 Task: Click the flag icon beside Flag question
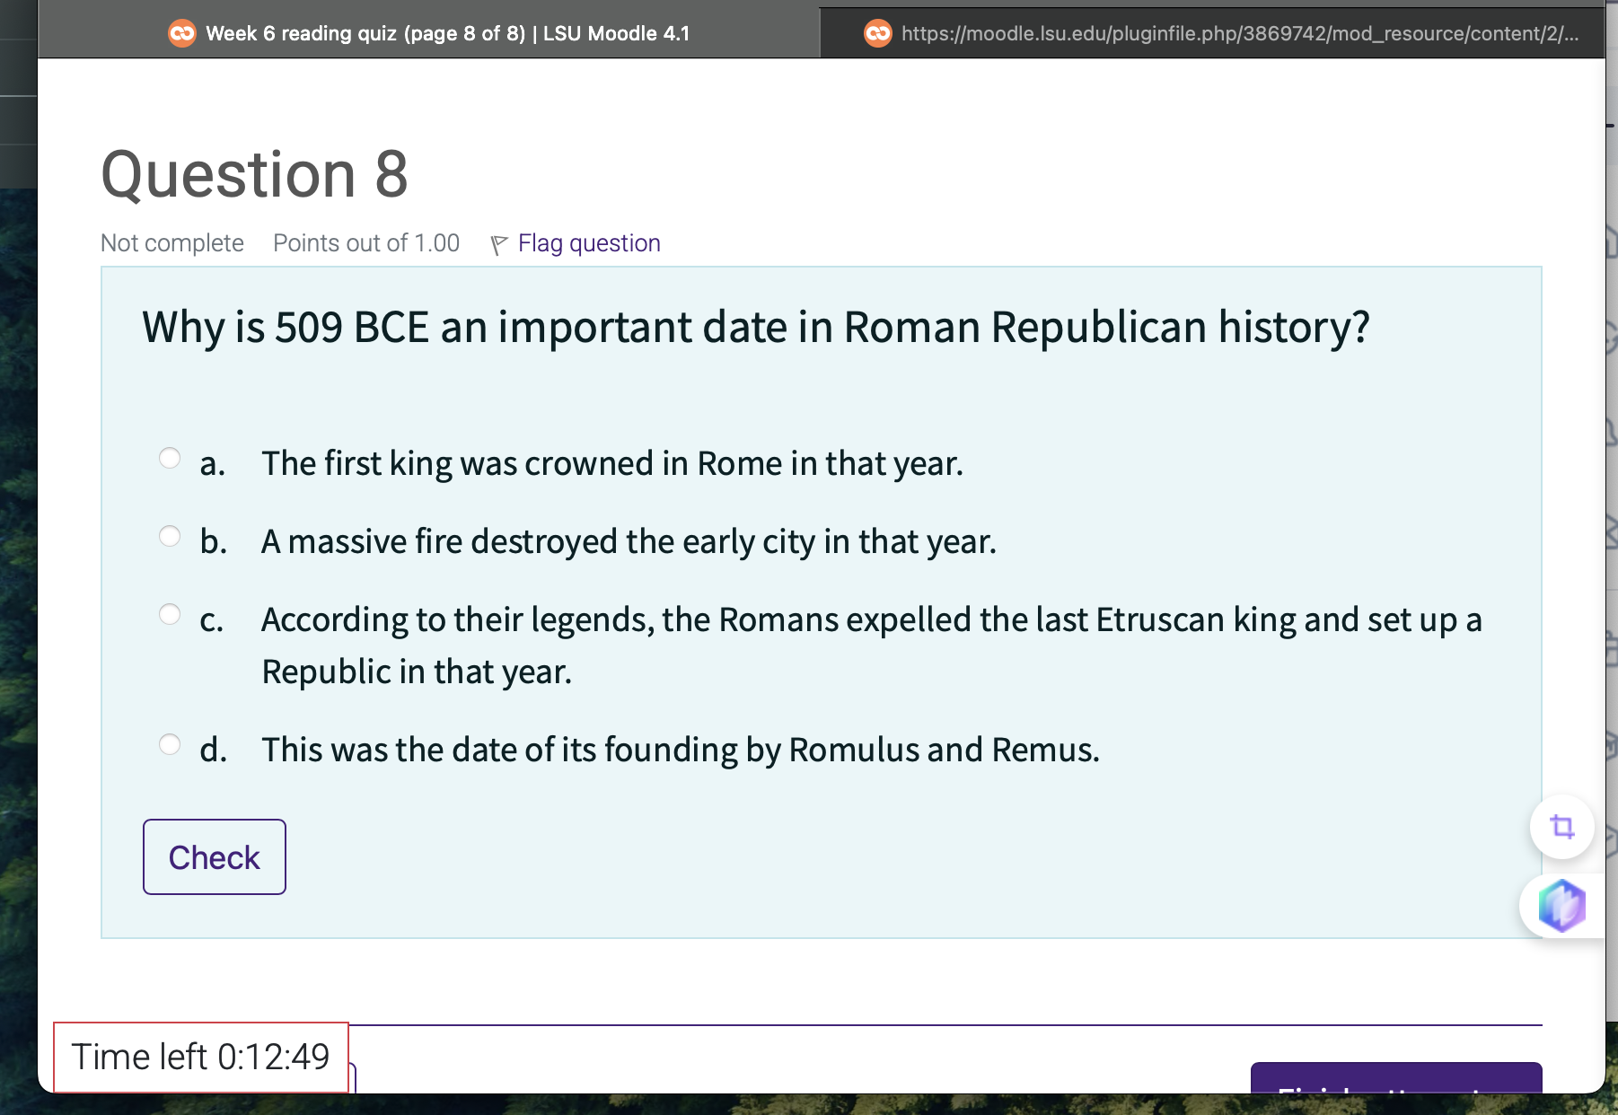point(499,241)
